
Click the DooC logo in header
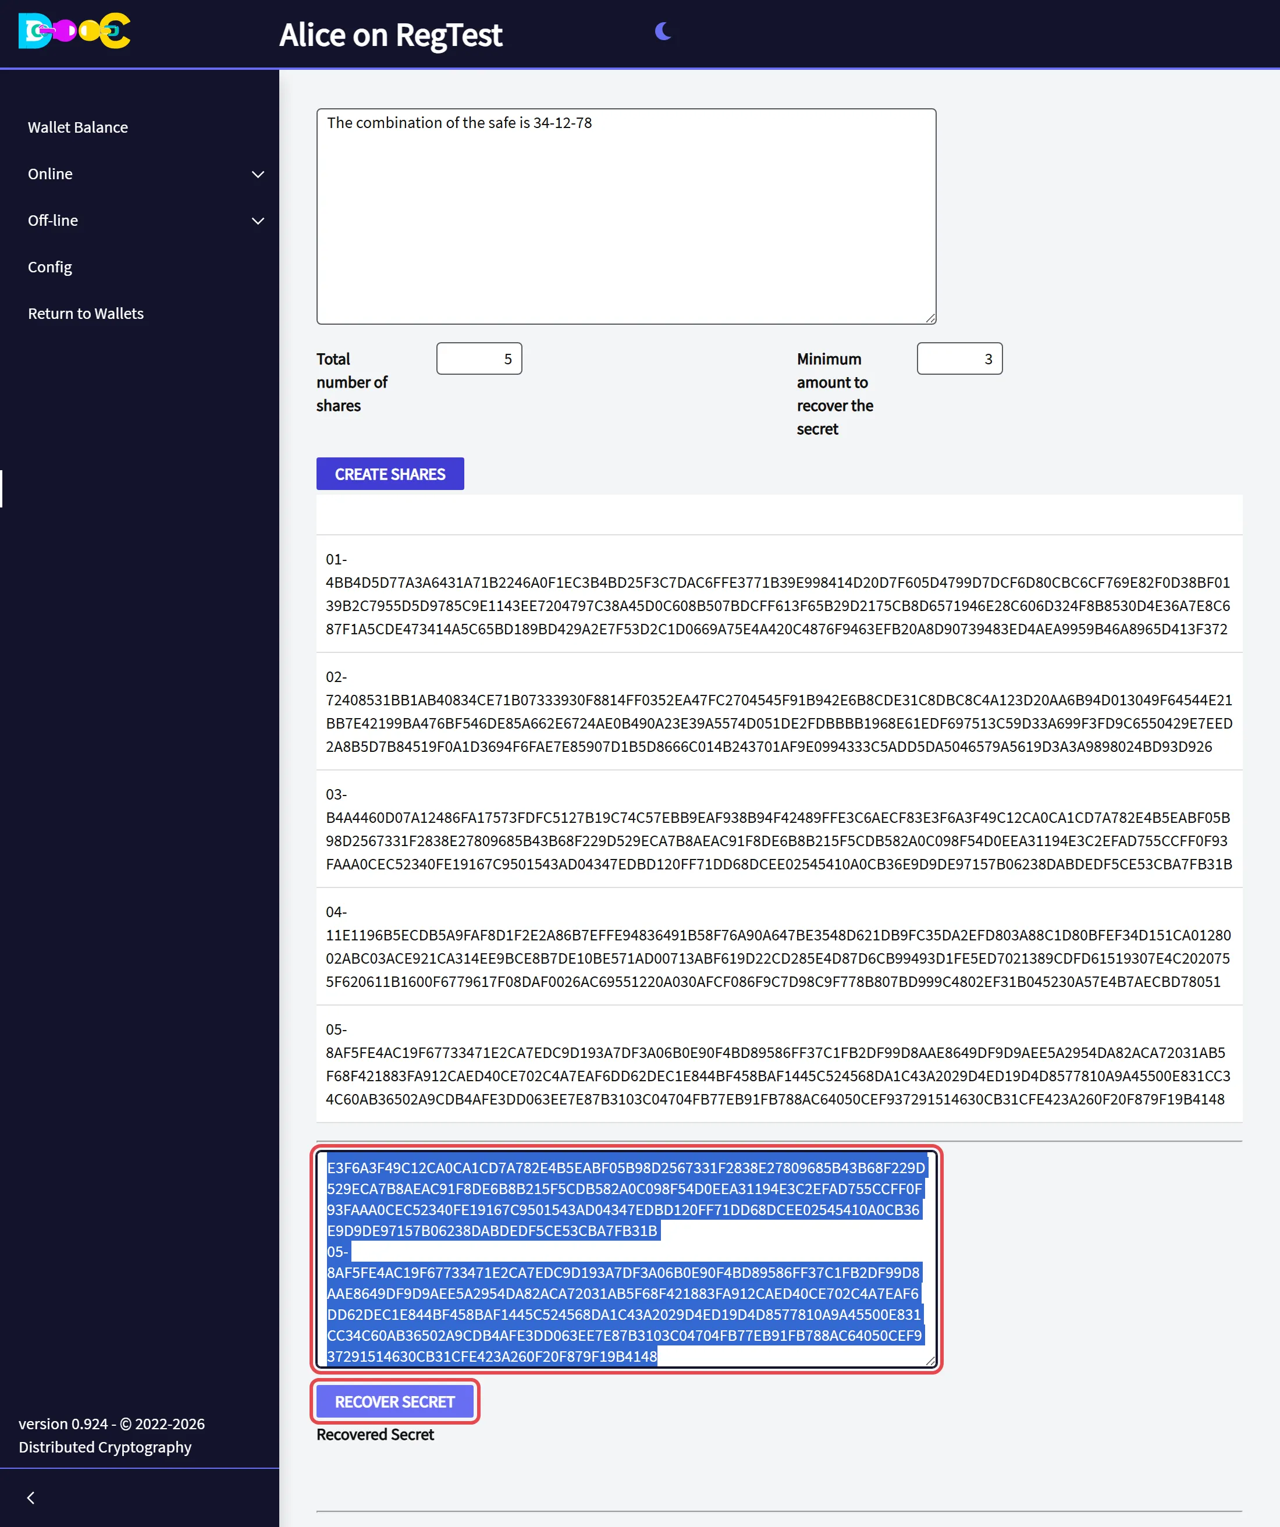tap(74, 30)
